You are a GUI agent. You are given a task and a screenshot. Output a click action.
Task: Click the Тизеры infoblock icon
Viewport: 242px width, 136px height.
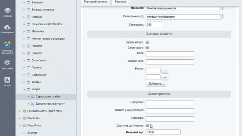pos(29,82)
